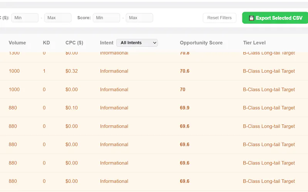
Task: Click the Tier Level column header
Action: [x=254, y=43]
